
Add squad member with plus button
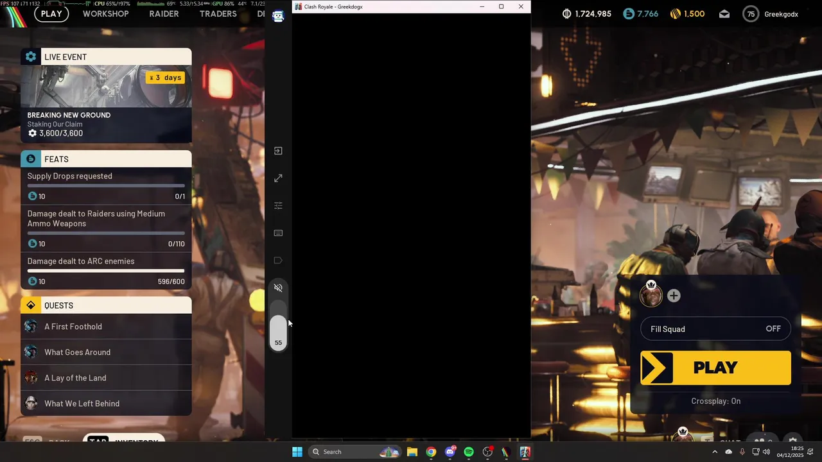pyautogui.click(x=674, y=296)
